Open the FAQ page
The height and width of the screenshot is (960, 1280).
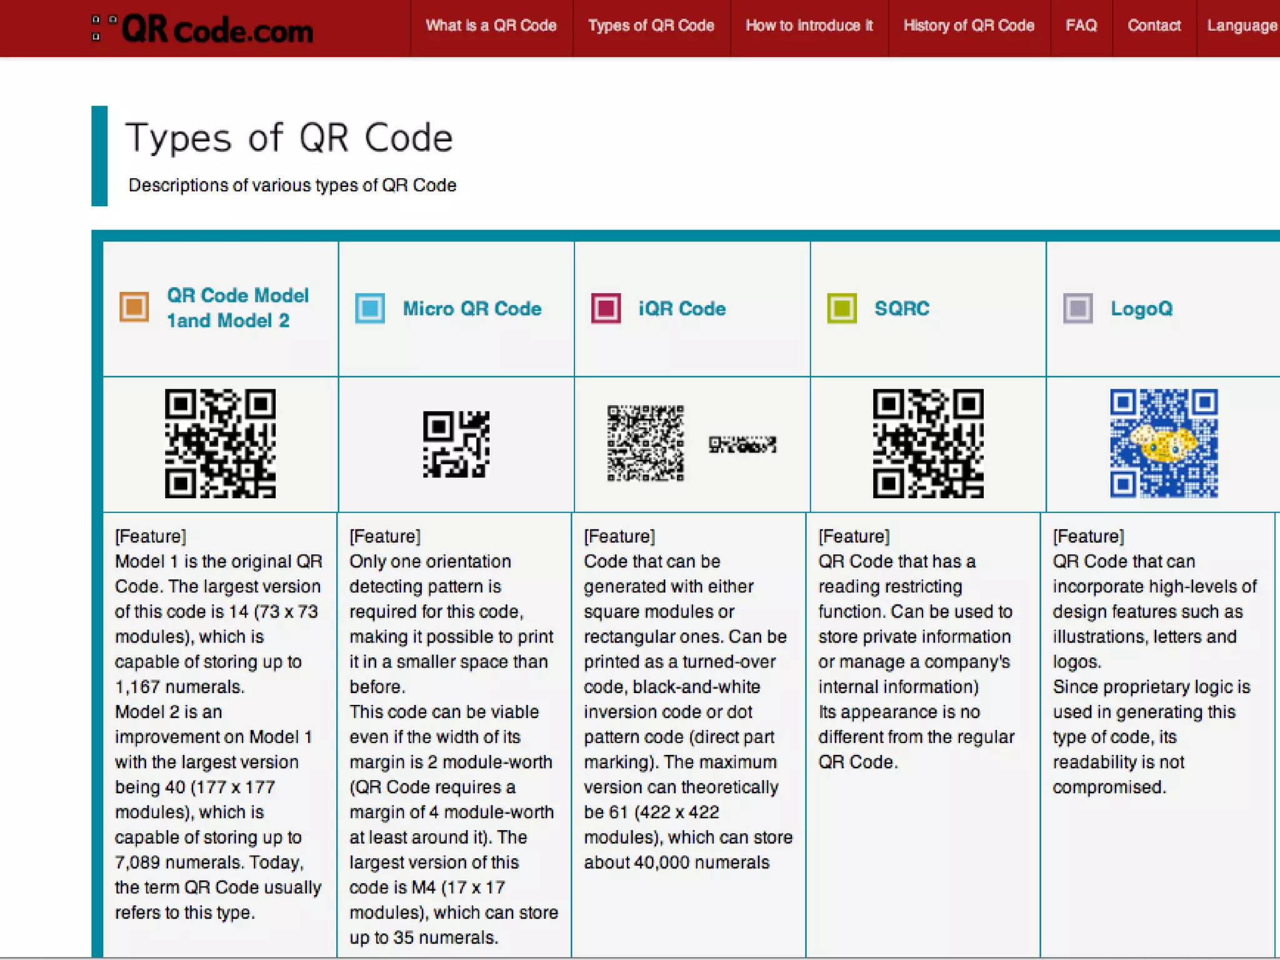pos(1081,26)
